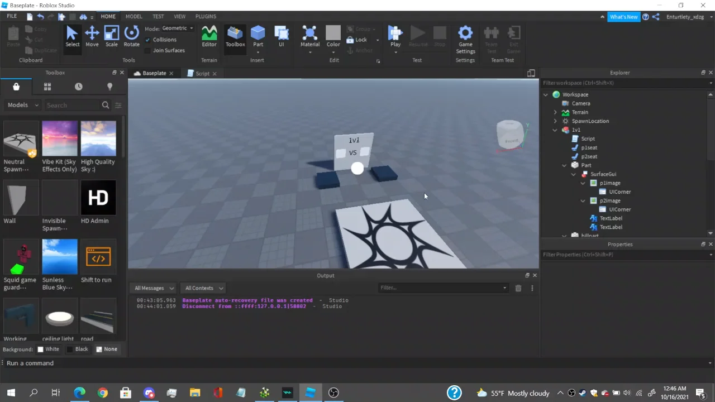The width and height of the screenshot is (715, 402).
Task: Open the Toolbox button in ribbon
Action: pos(235,37)
